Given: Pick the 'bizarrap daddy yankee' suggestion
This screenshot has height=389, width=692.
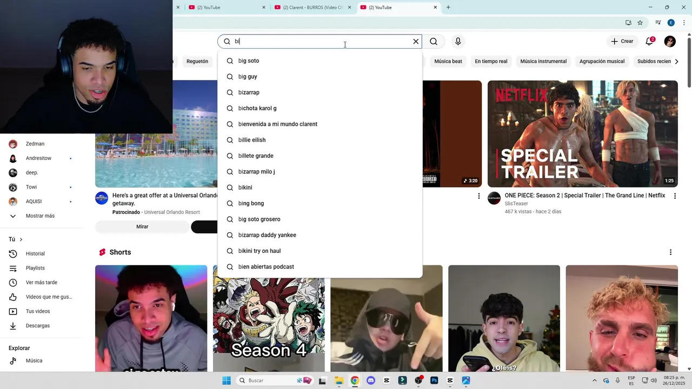Looking at the screenshot, I should tap(320, 235).
